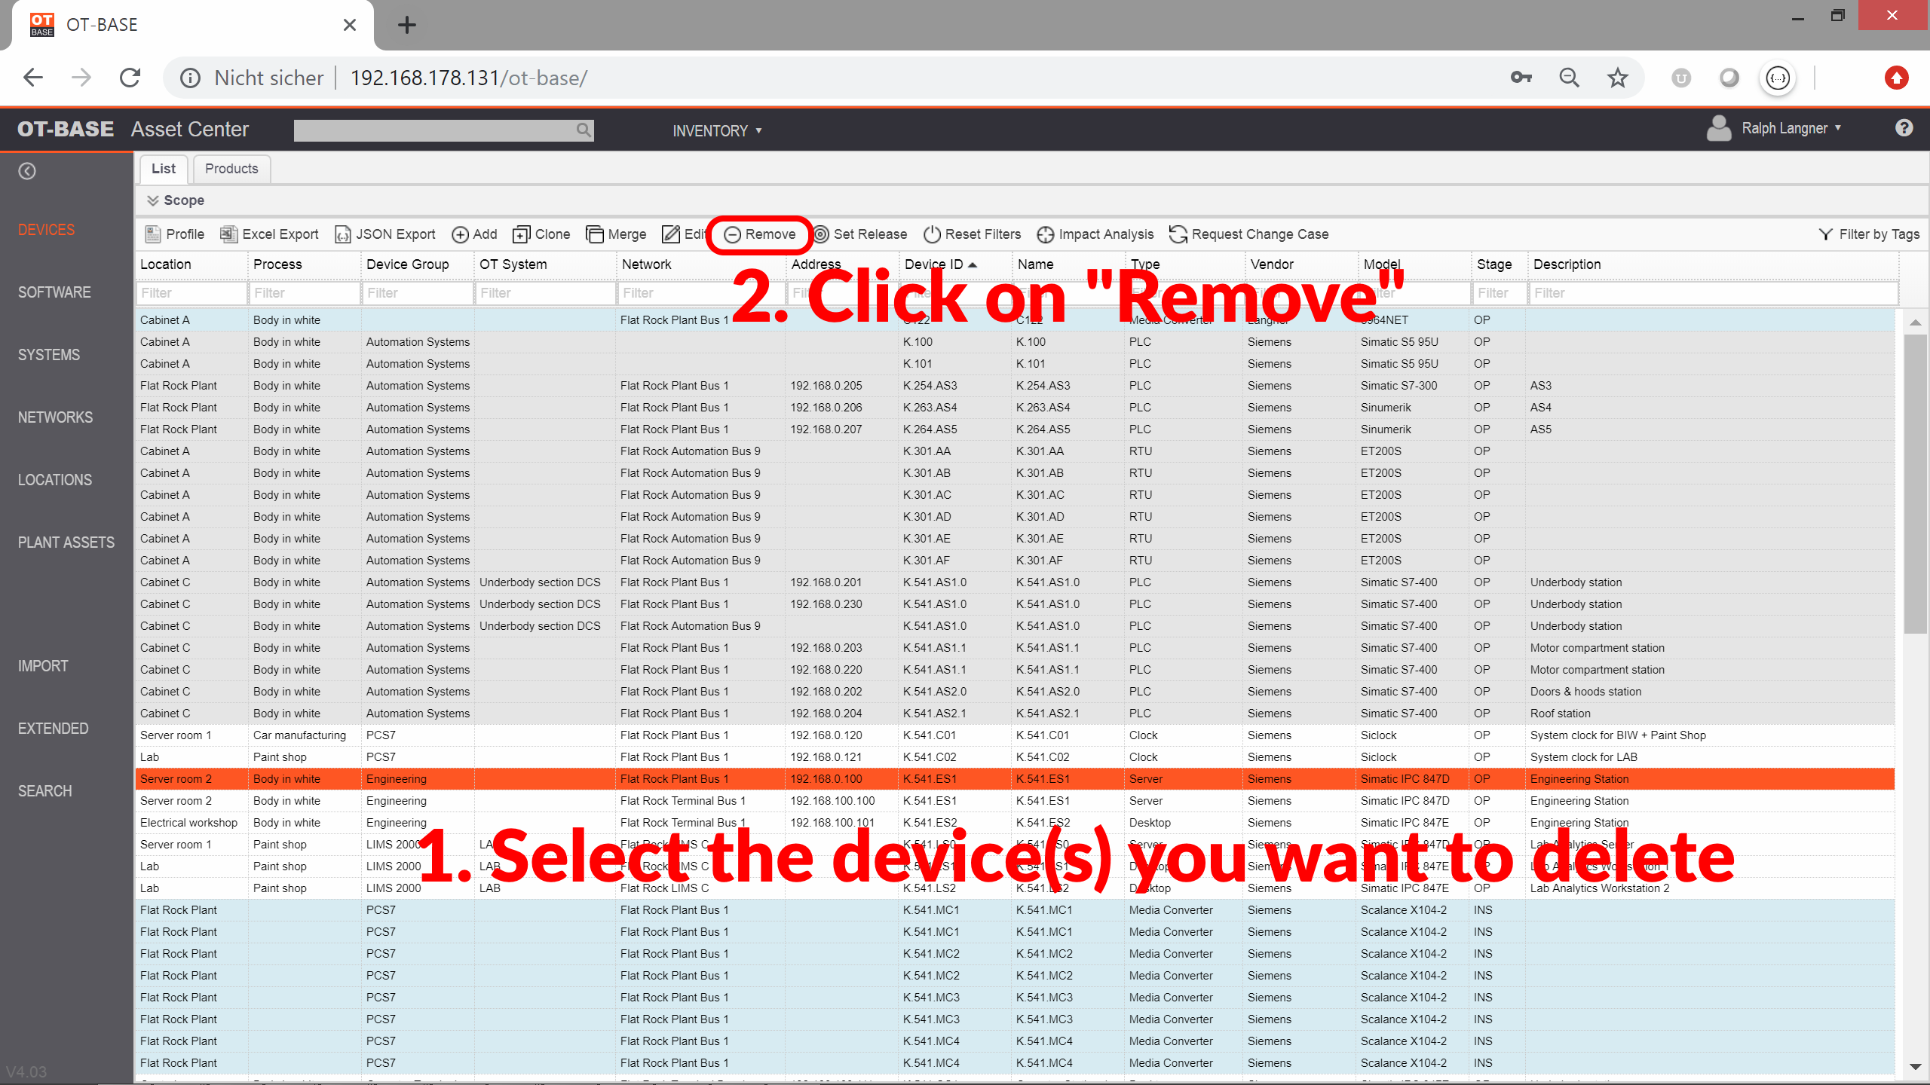Focus the Description filter field
The image size is (1930, 1085).
[1713, 293]
